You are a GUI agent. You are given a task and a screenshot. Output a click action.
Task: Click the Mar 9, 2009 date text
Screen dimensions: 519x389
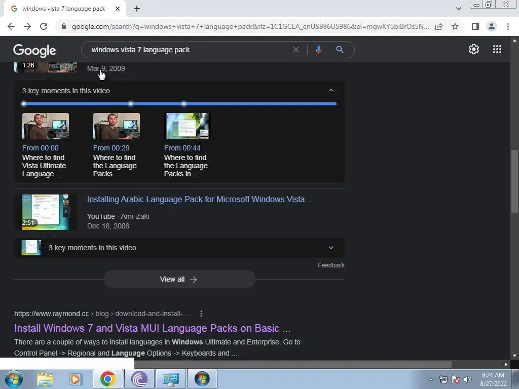coord(106,68)
